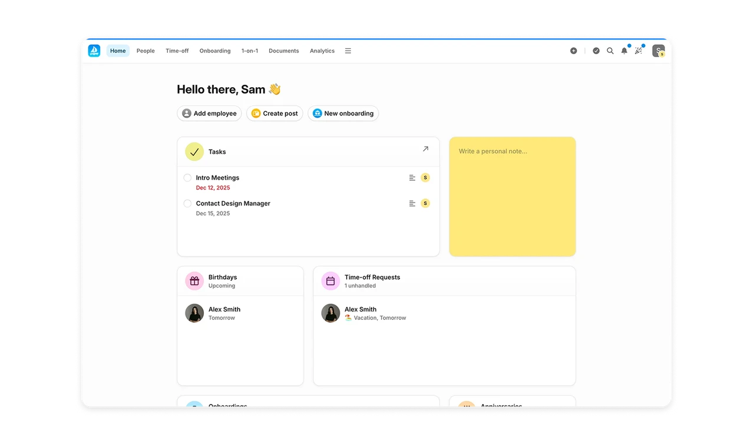This screenshot has height=444, width=754.
Task: Open the hamburger overflow navigation menu
Action: (x=348, y=51)
